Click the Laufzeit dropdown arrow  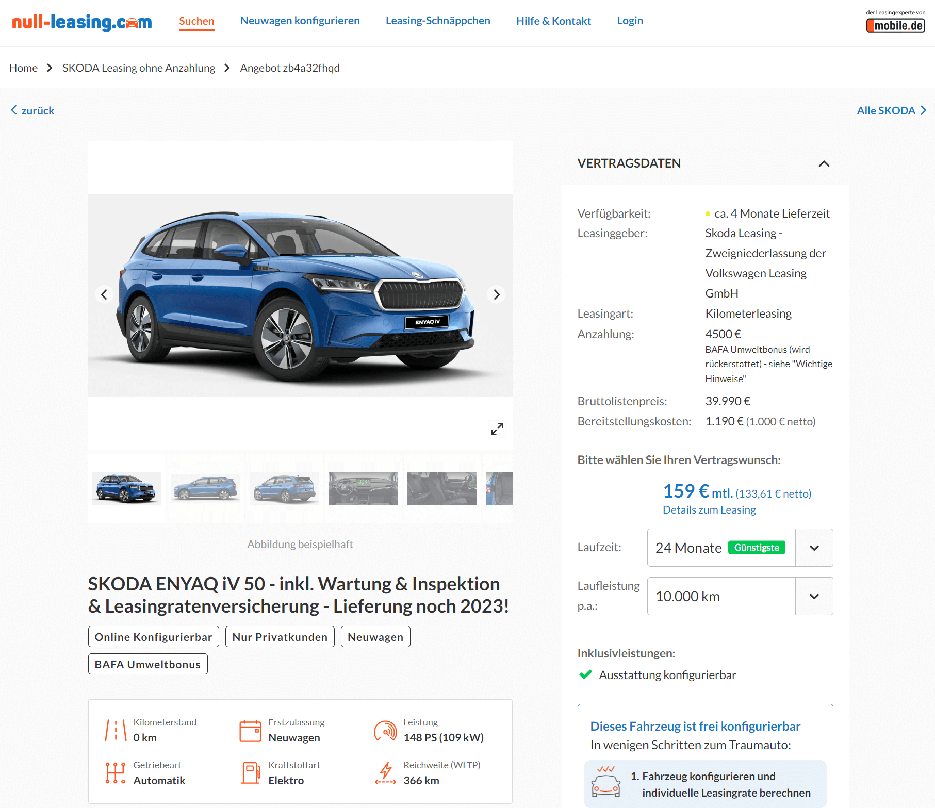[814, 548]
